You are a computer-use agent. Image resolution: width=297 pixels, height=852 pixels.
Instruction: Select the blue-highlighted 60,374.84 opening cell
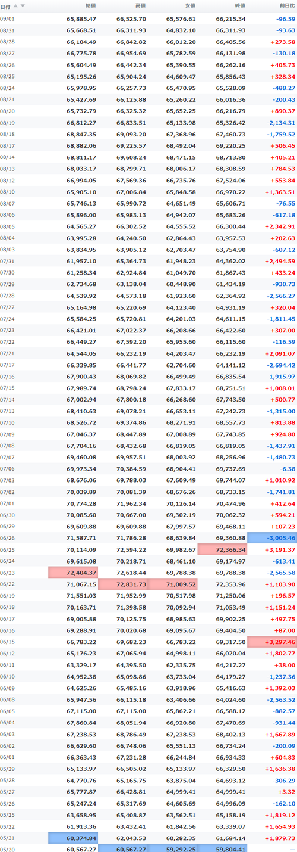tap(73, 838)
